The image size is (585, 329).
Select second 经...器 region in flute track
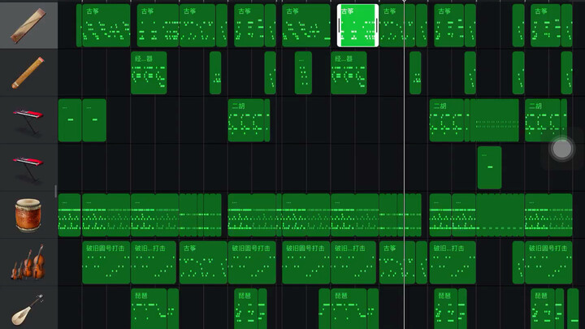click(x=349, y=73)
